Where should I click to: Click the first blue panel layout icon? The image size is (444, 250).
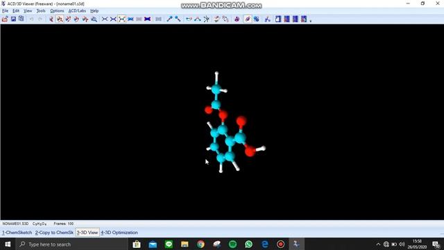tap(278, 19)
